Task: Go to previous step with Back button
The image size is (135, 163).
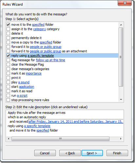Action: (70, 153)
